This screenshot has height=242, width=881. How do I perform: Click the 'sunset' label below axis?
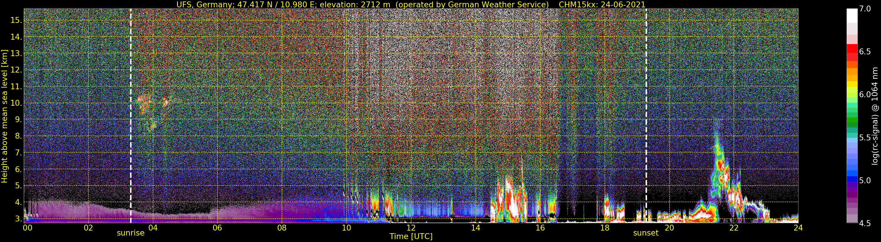646,233
